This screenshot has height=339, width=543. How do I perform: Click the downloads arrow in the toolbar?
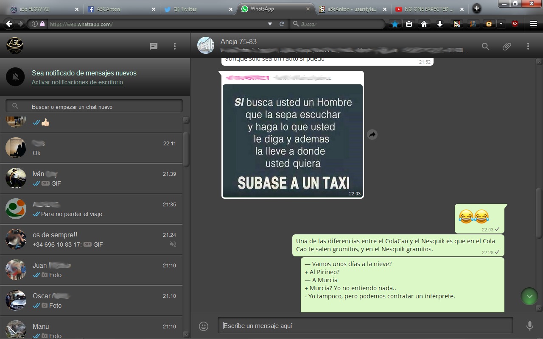pos(440,24)
